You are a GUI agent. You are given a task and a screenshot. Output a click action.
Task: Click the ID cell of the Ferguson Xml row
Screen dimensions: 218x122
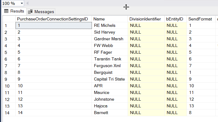[53, 66]
